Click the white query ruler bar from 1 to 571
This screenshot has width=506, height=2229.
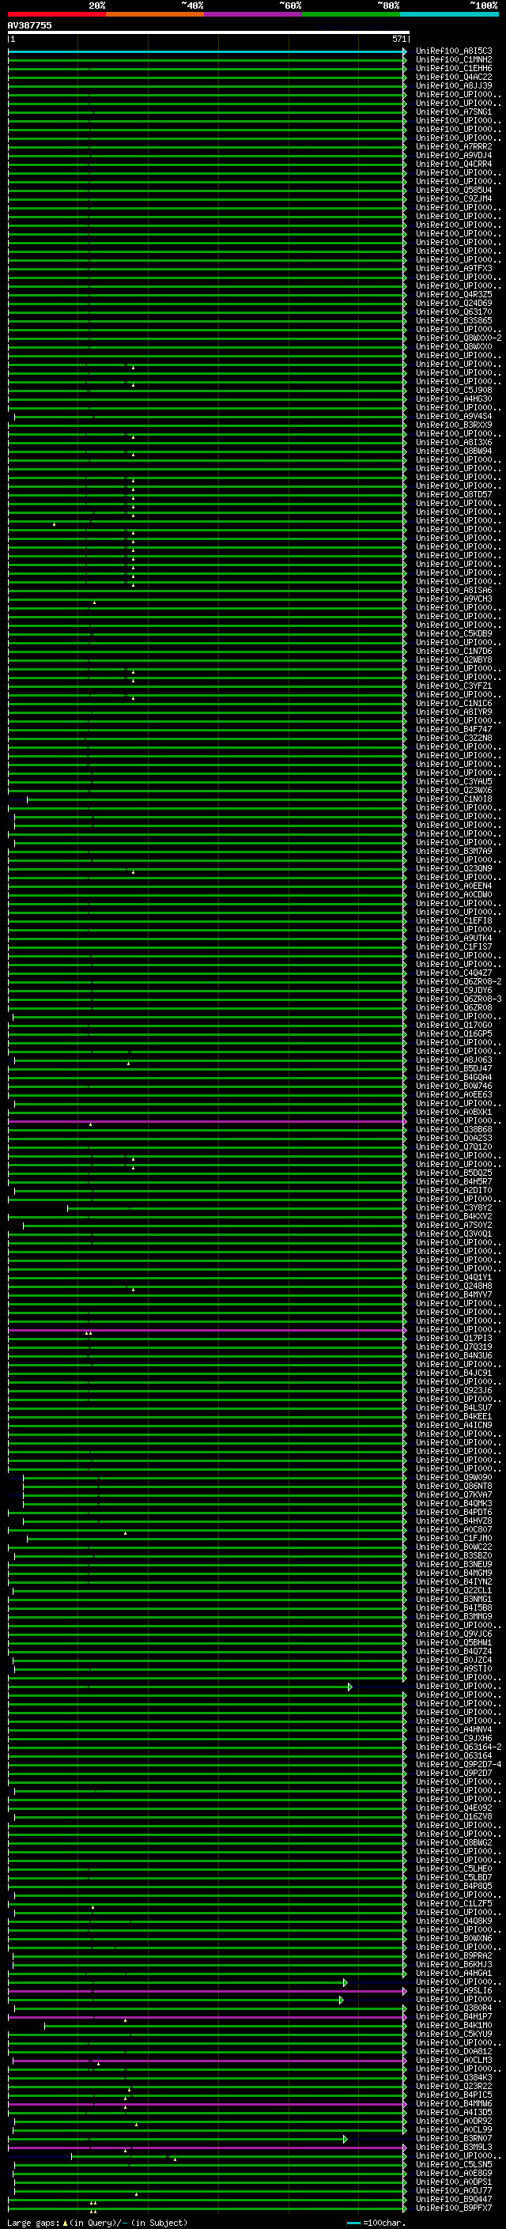(209, 33)
